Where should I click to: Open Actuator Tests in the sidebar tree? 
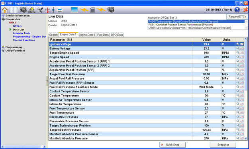pyautogui.click(x=22, y=33)
